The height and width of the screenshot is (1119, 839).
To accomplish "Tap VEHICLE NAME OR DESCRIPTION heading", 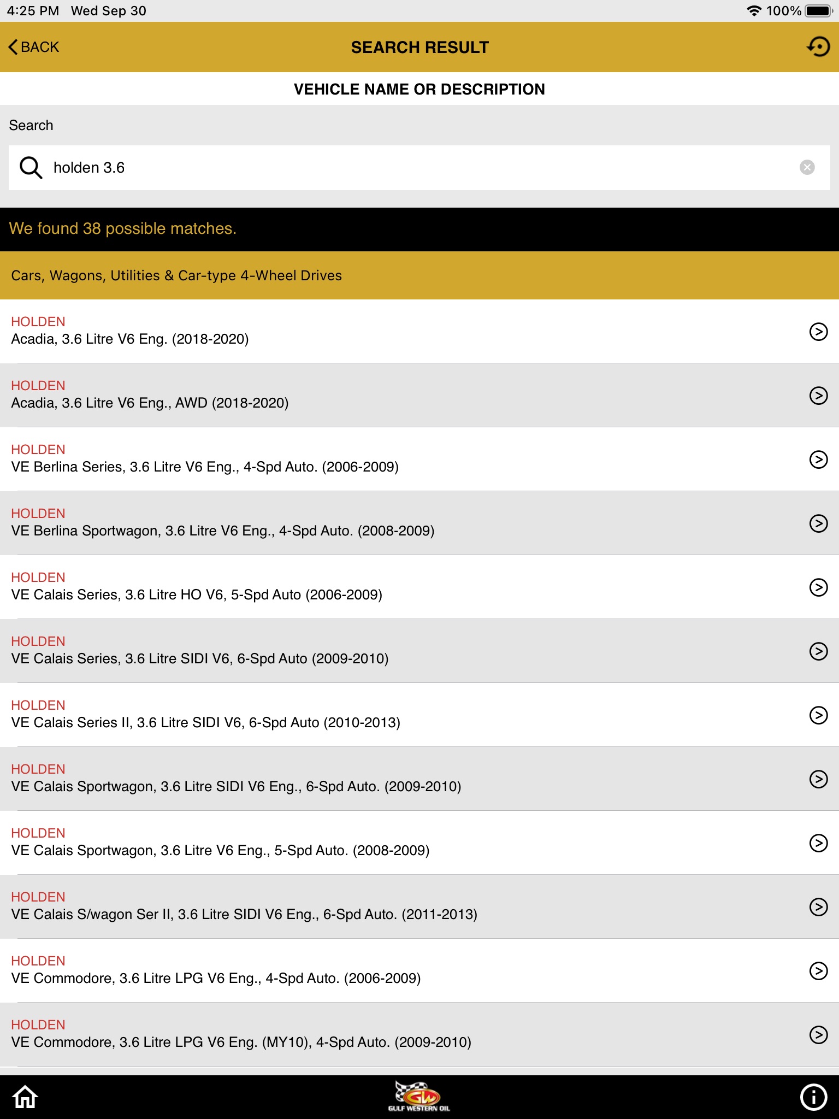I will point(419,89).
